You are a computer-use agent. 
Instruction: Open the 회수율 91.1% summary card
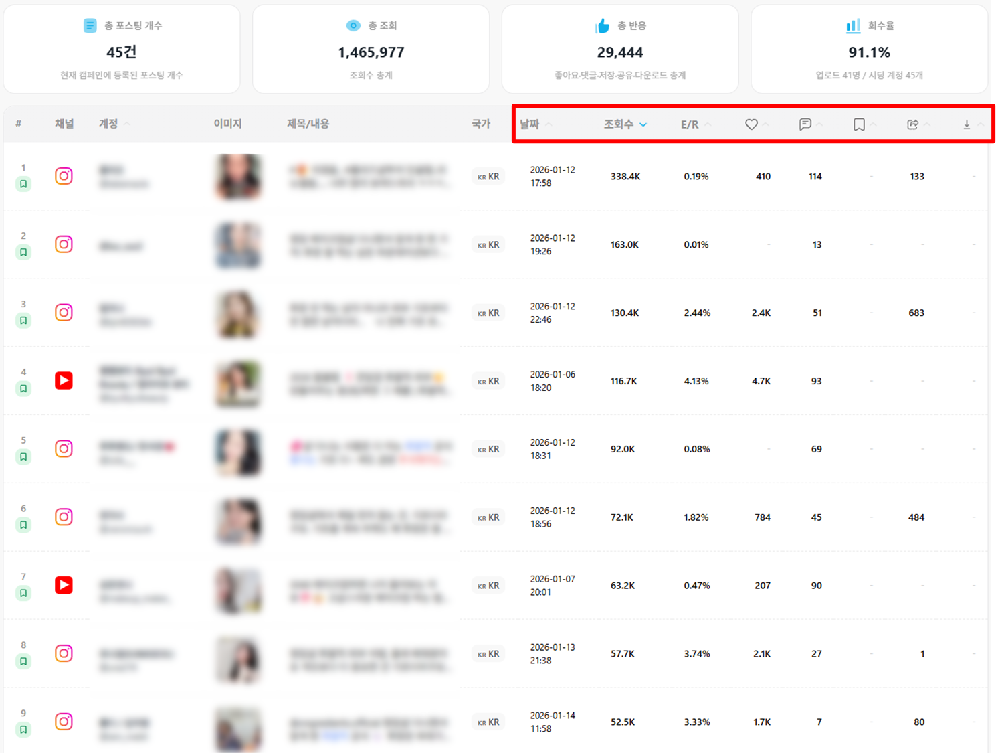pyautogui.click(x=869, y=50)
